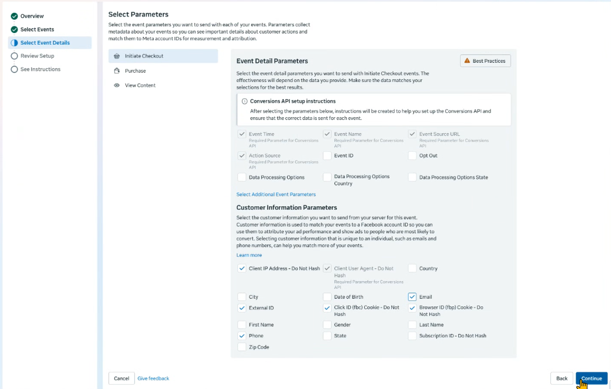Click the Review Setup empty circle icon
Image resolution: width=611 pixels, height=389 pixels.
coord(14,56)
